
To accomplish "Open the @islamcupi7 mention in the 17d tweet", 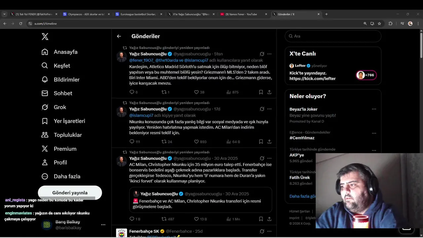I will coord(141,115).
